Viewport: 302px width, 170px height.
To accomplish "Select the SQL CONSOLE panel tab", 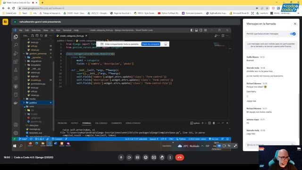I will coord(101,123).
